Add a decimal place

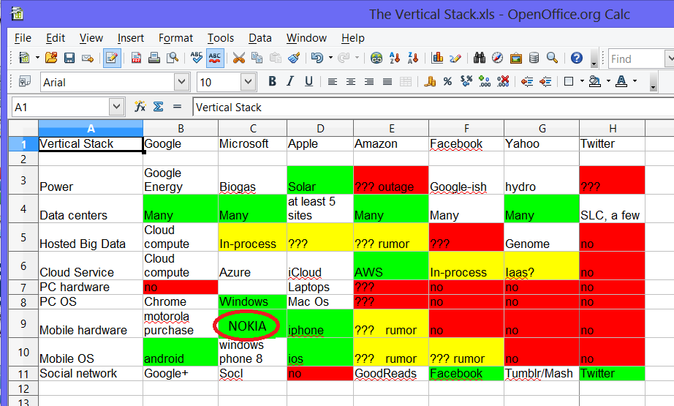pos(485,81)
